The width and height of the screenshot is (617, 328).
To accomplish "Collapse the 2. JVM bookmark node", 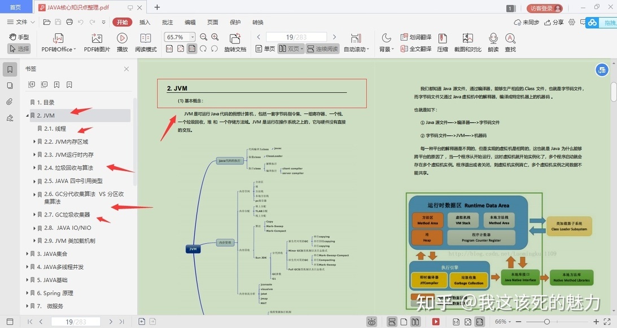I will pyautogui.click(x=27, y=116).
